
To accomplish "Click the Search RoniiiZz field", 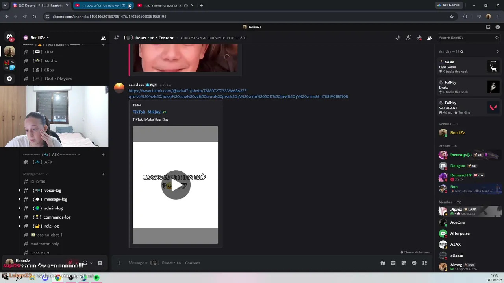I will (x=469, y=38).
